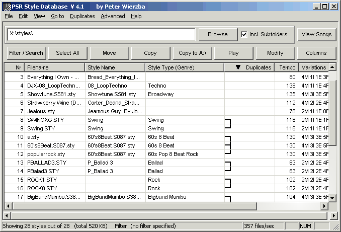Viewport: 341px width, 232px height.
Task: Click the list's horizontal scrollbar right arrow
Action: click(324, 206)
